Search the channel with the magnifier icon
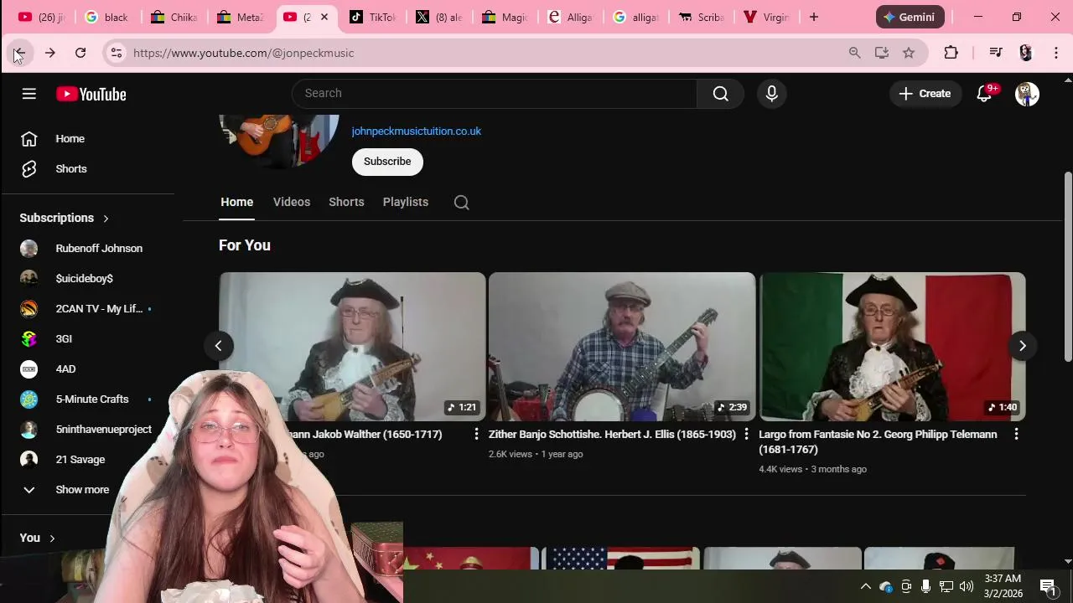 [x=461, y=202]
